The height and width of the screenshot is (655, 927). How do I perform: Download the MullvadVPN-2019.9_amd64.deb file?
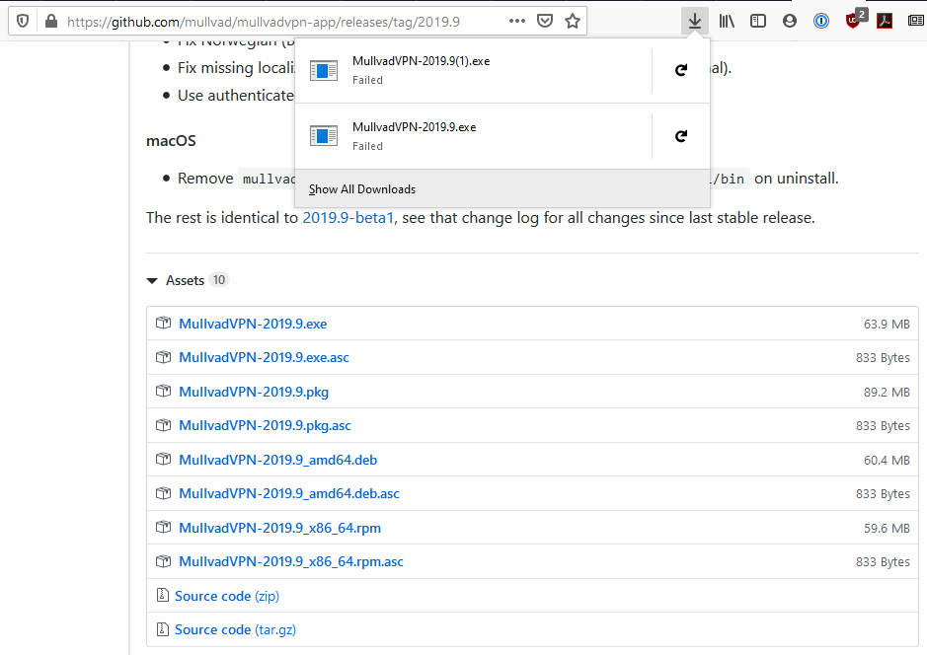pos(277,460)
